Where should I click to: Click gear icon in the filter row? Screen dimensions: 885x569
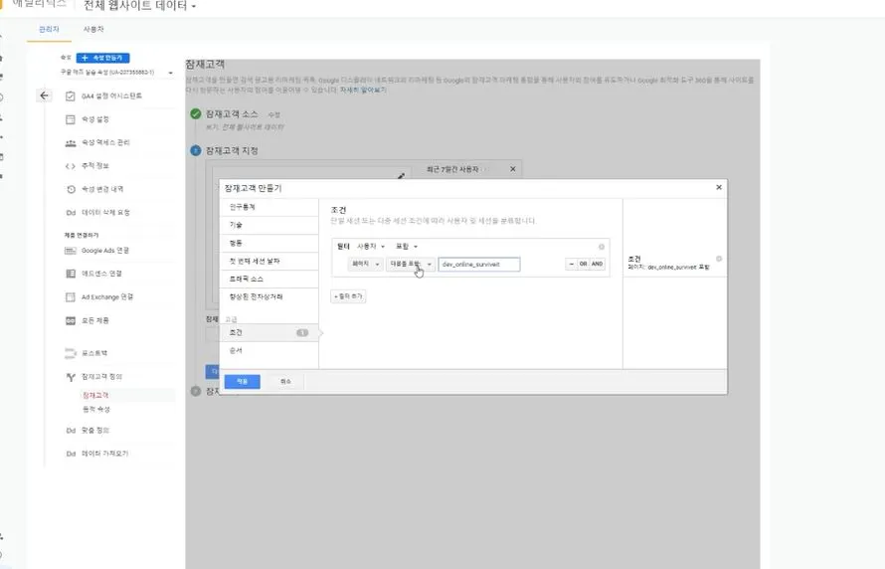(602, 247)
